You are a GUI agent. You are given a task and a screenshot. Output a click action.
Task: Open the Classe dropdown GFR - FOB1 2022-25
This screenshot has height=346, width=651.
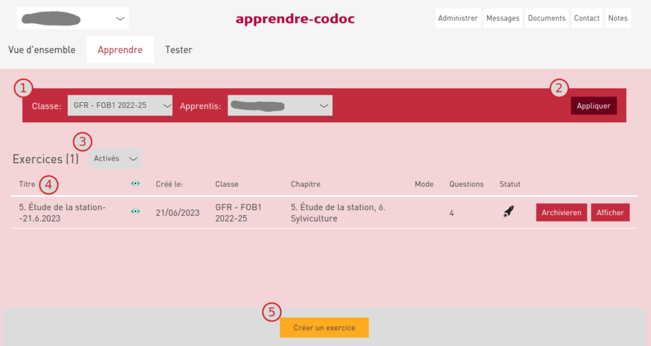(120, 105)
